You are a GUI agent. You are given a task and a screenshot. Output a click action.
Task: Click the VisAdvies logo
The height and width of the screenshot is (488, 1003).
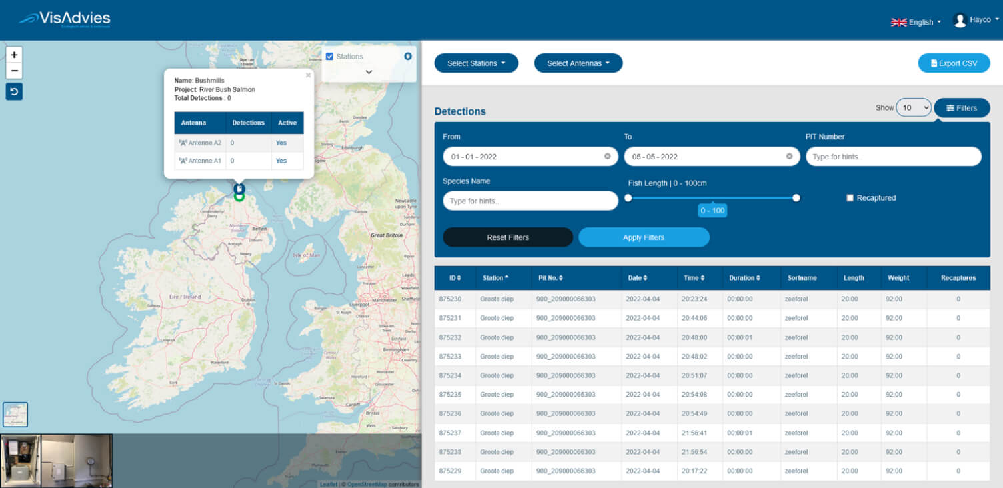click(65, 19)
